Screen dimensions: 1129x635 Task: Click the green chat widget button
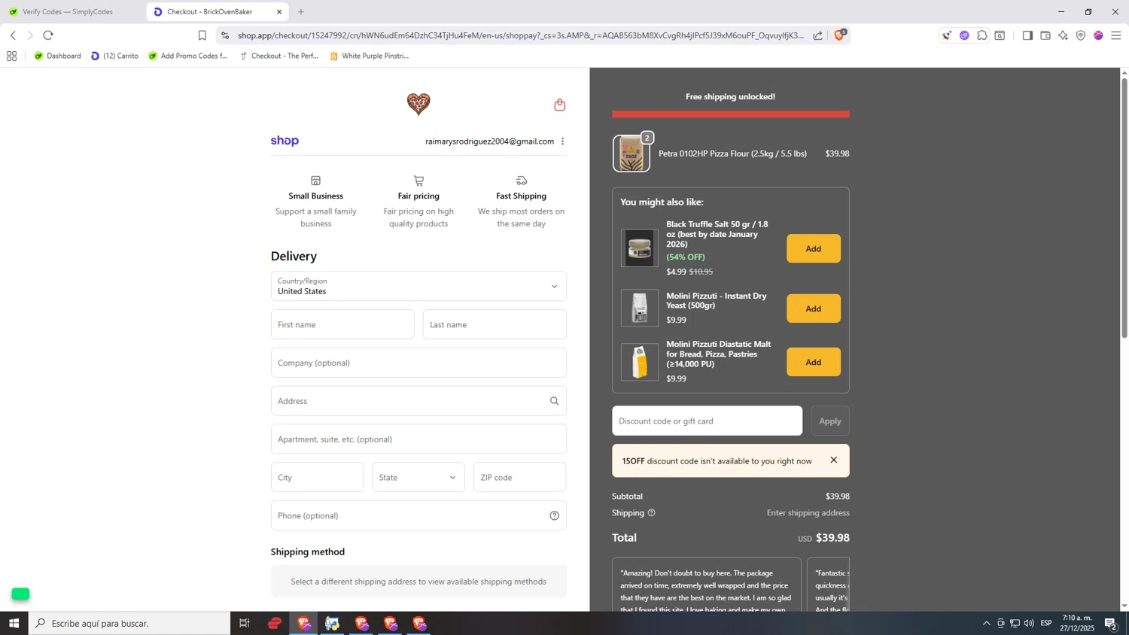pos(20,594)
